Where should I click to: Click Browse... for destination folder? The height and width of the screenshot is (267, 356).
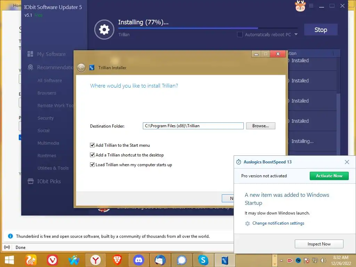click(260, 126)
